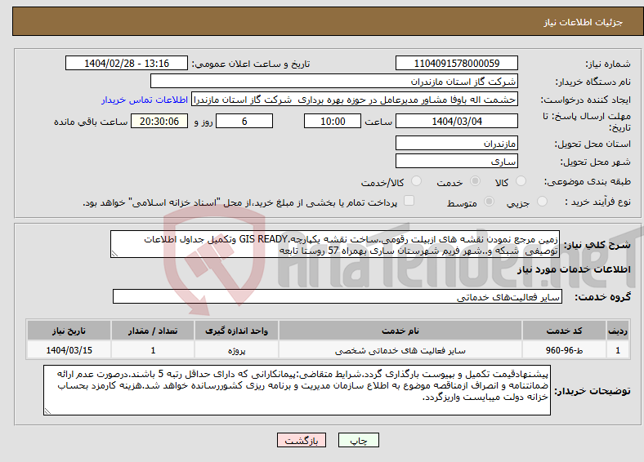Click the need number field 1104091578000059
Viewport: 644px width, 462px height.
(x=456, y=63)
